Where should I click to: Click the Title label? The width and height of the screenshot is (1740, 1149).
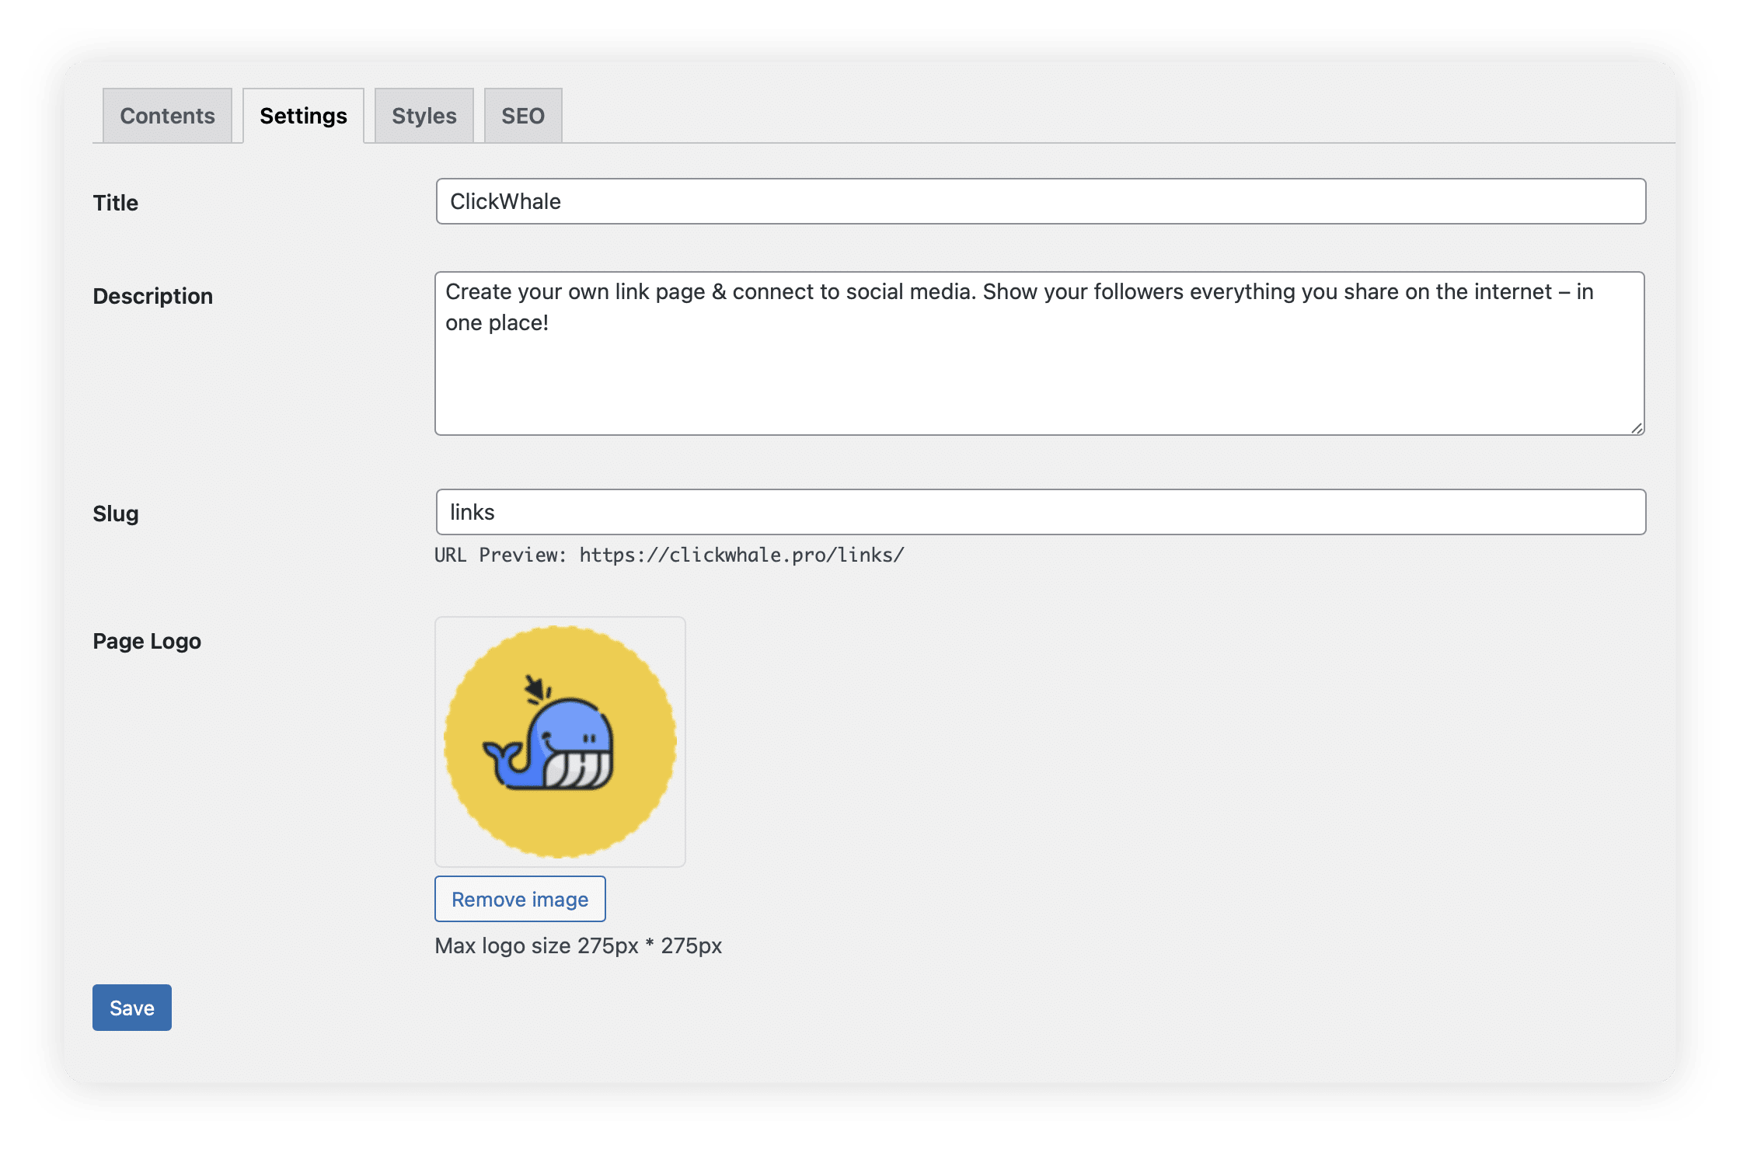[x=114, y=202]
